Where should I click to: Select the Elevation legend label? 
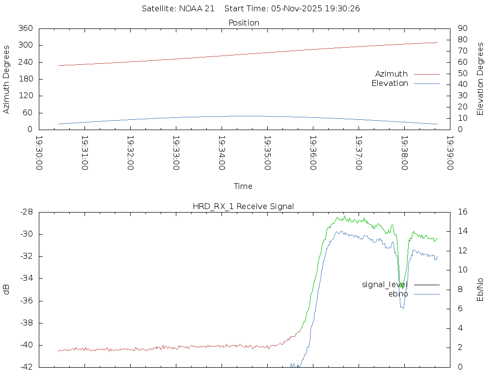[390, 83]
